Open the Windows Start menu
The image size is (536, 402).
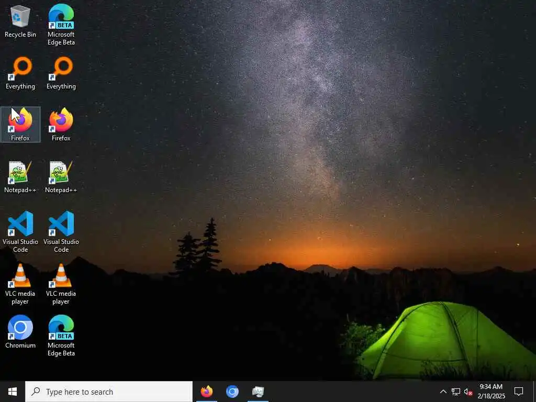click(x=13, y=392)
